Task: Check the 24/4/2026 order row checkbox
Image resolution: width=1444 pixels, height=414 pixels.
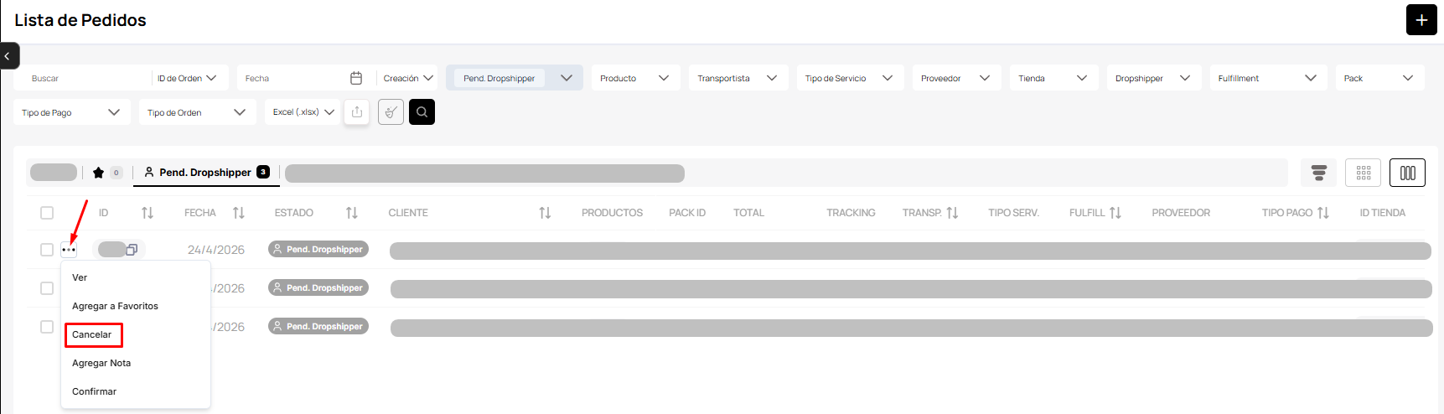Action: point(47,250)
